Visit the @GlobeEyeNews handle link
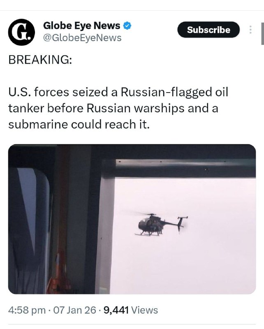 point(82,38)
